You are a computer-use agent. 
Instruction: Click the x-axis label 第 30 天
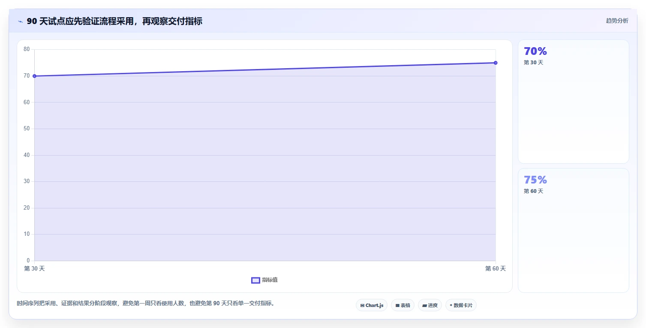point(34,269)
